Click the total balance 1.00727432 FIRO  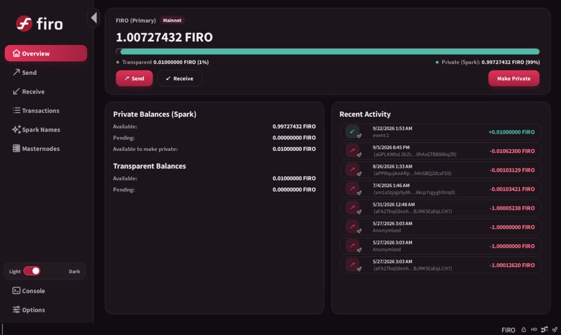click(164, 37)
